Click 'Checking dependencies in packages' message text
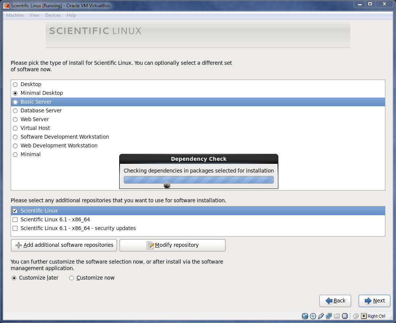This screenshot has width=396, height=323. [x=199, y=171]
